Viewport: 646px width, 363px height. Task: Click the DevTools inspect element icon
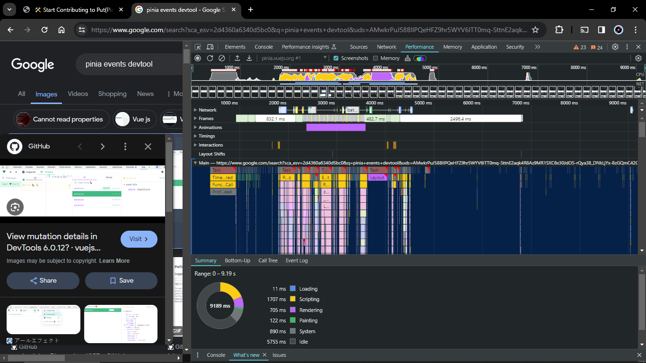coord(198,47)
